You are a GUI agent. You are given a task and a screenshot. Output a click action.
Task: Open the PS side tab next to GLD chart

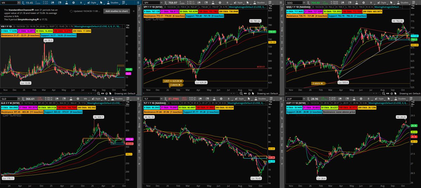click(x=139, y=144)
